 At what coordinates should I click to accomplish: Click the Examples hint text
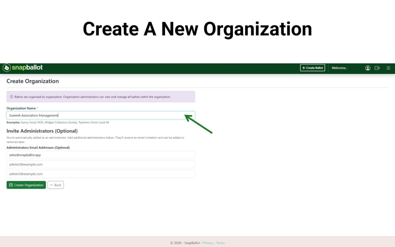click(58, 122)
